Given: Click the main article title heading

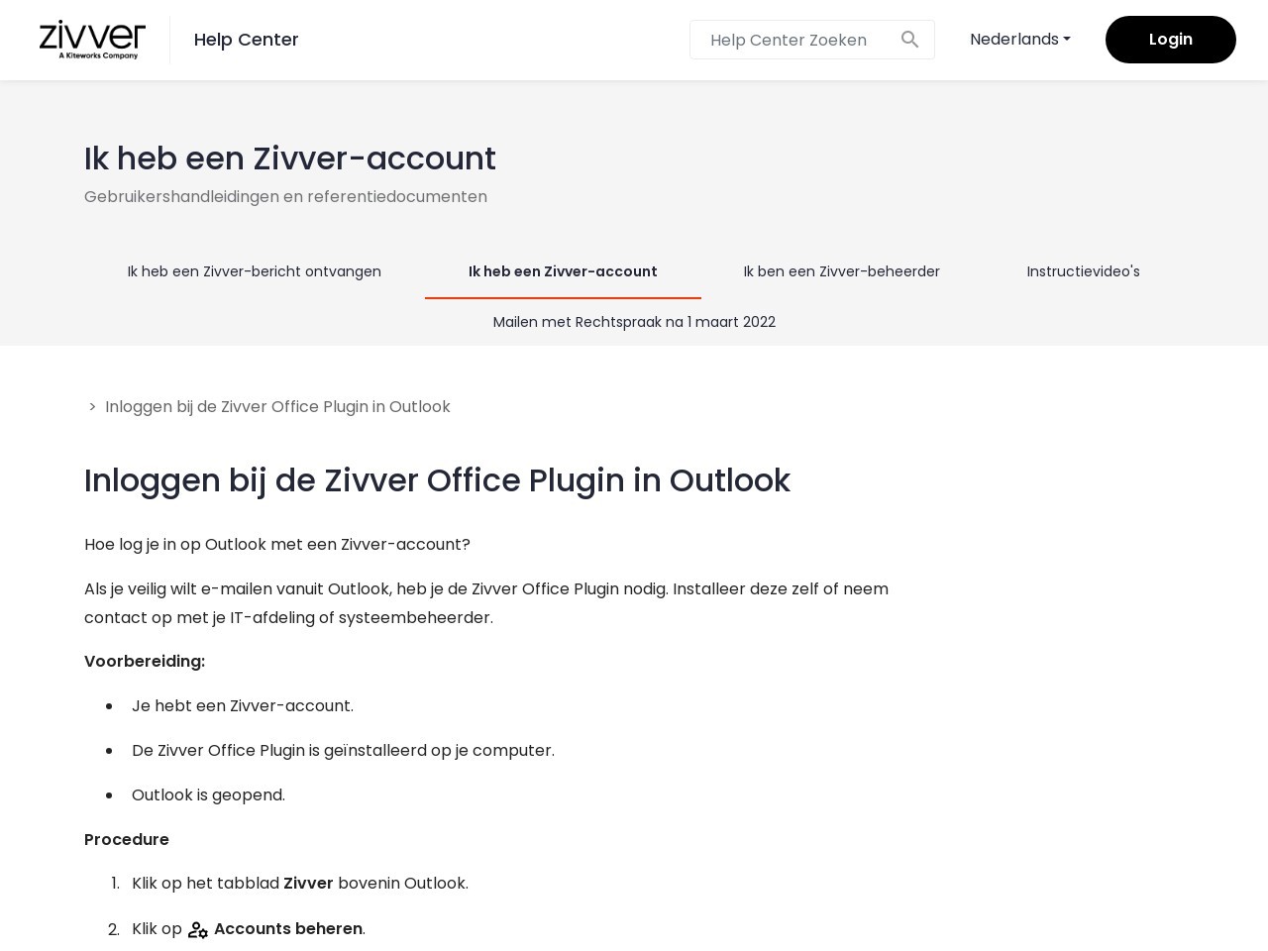Looking at the screenshot, I should click(x=437, y=480).
